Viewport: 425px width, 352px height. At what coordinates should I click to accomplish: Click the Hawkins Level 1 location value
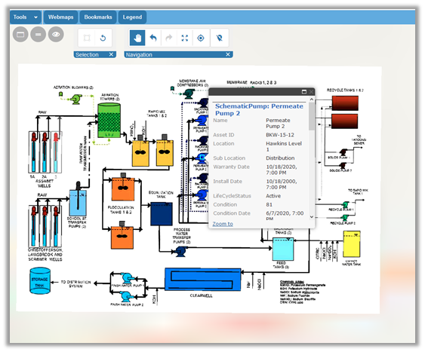coord(284,146)
